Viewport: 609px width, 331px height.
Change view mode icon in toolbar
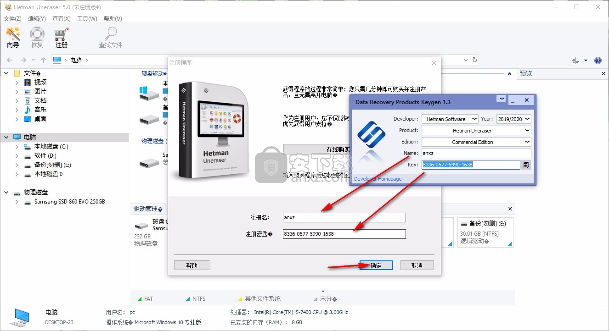tap(576, 61)
